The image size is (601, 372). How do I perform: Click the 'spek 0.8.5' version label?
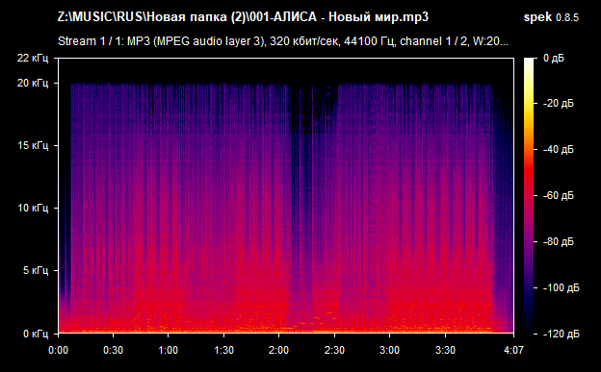pos(551,17)
